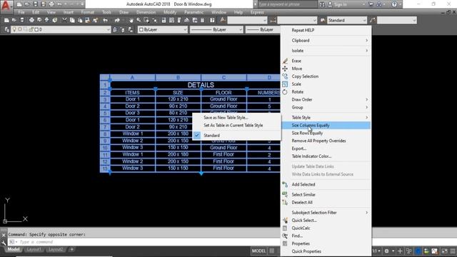This screenshot has width=457, height=257.
Task: Expand the Draw Order submenu
Action: click(x=326, y=100)
